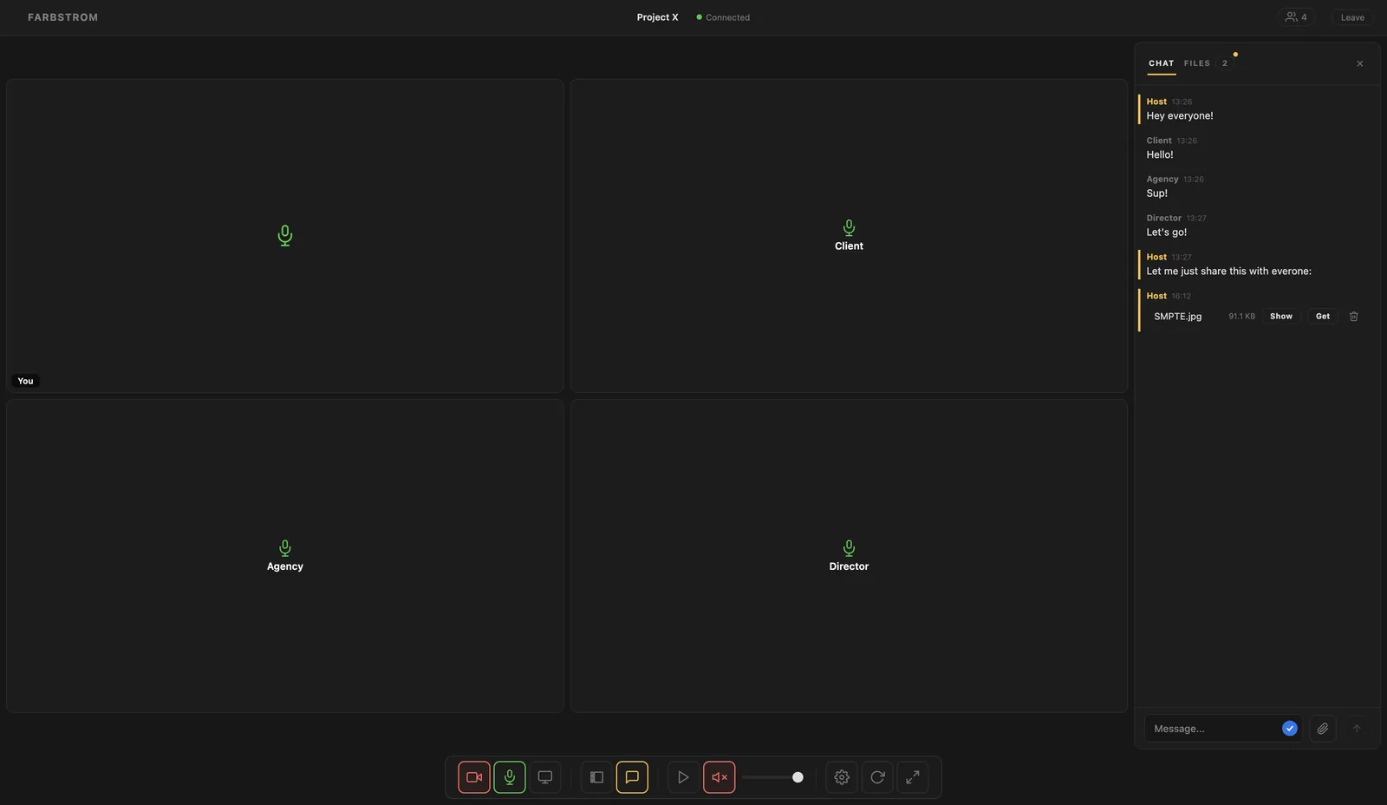Screen dimensions: 1387x805
Task: Click the play button in the toolbar
Action: click(x=683, y=777)
